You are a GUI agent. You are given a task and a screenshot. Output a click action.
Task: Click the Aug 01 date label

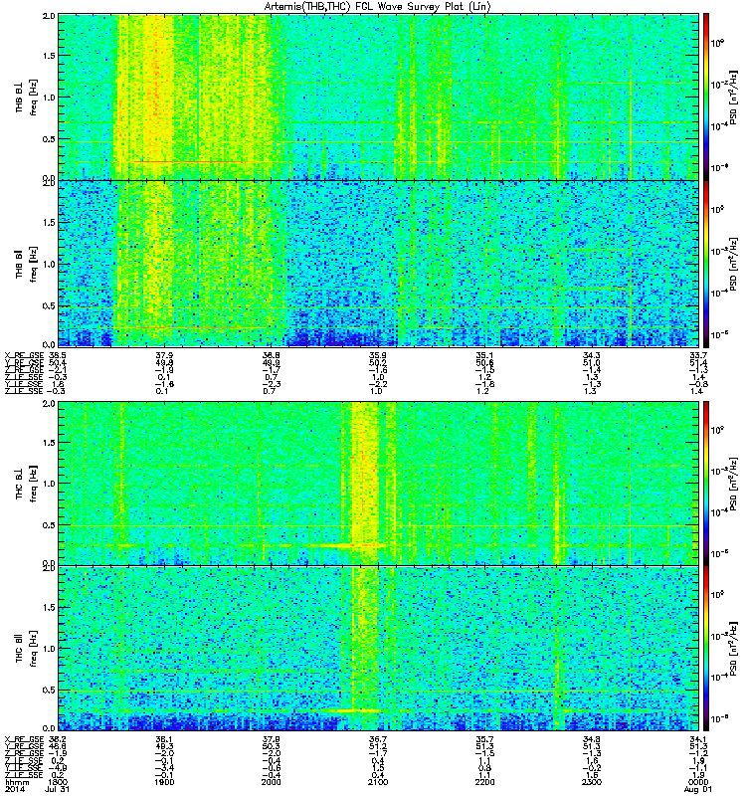tap(698, 789)
